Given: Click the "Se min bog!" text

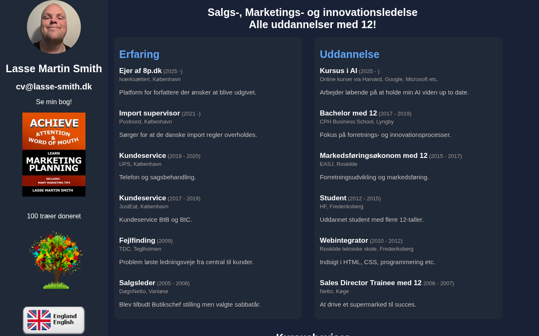Looking at the screenshot, I should click(54, 102).
